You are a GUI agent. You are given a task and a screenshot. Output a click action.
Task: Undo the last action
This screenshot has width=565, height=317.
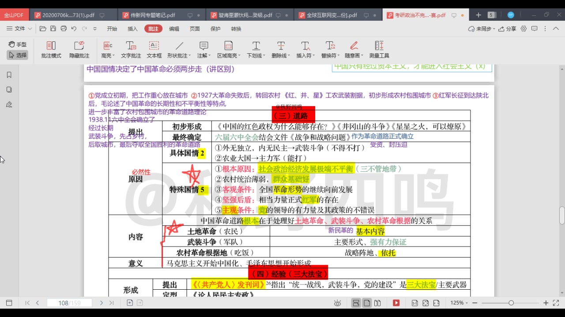coord(74,29)
